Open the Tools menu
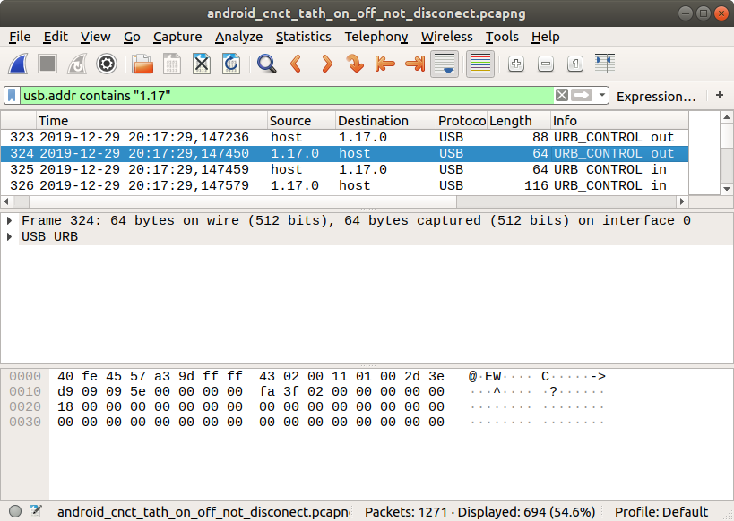 pyautogui.click(x=502, y=37)
